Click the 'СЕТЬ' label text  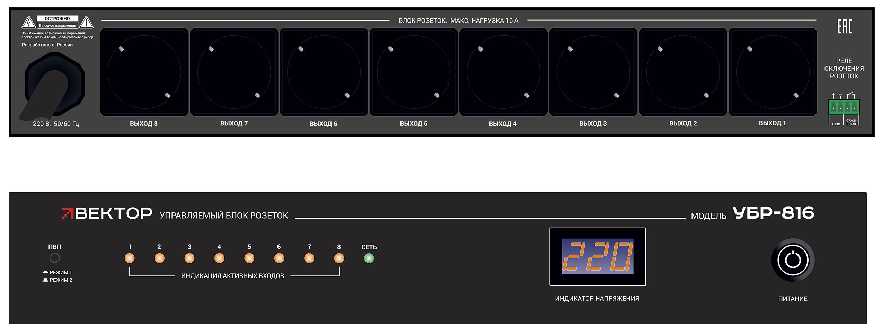369,247
